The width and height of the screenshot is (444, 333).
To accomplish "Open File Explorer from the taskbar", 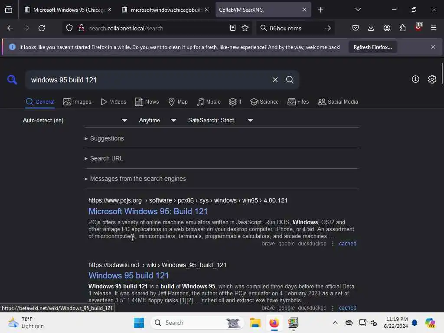I will (255, 323).
